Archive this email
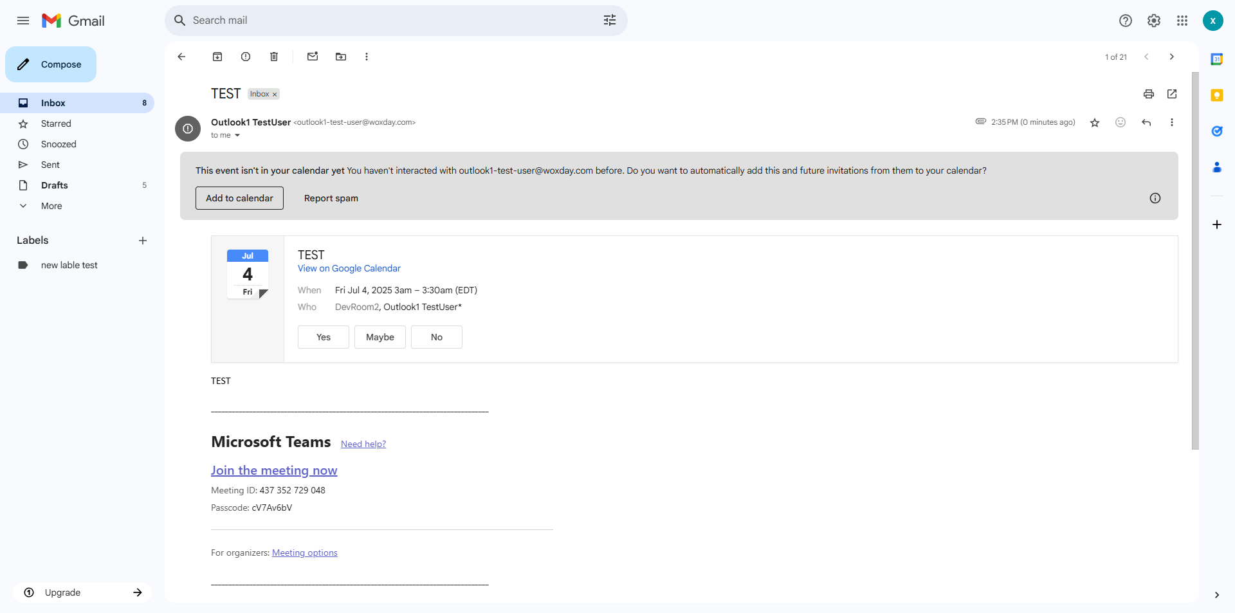Image resolution: width=1235 pixels, height=613 pixels. (x=217, y=57)
